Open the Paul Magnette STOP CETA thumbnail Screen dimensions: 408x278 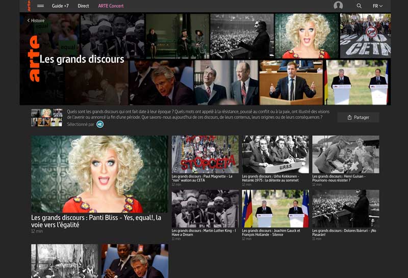(x=205, y=155)
